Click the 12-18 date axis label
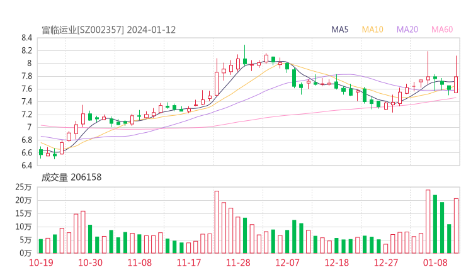 337,263
